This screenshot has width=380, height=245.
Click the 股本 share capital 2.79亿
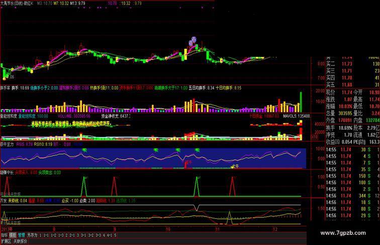pos(374,128)
